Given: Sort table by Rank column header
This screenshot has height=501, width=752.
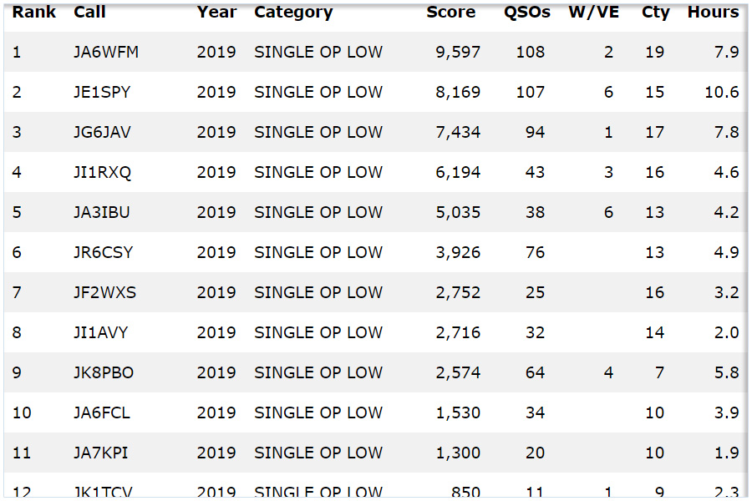Looking at the screenshot, I should [33, 13].
